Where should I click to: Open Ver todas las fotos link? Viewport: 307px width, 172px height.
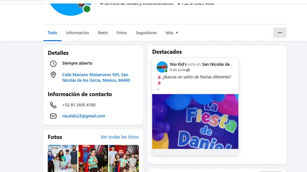coord(119,137)
